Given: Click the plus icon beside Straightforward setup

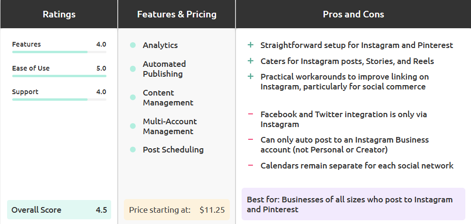Looking at the screenshot, I should (x=251, y=45).
